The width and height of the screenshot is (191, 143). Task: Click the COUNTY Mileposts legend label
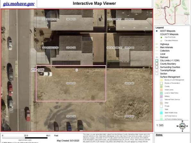(169, 34)
